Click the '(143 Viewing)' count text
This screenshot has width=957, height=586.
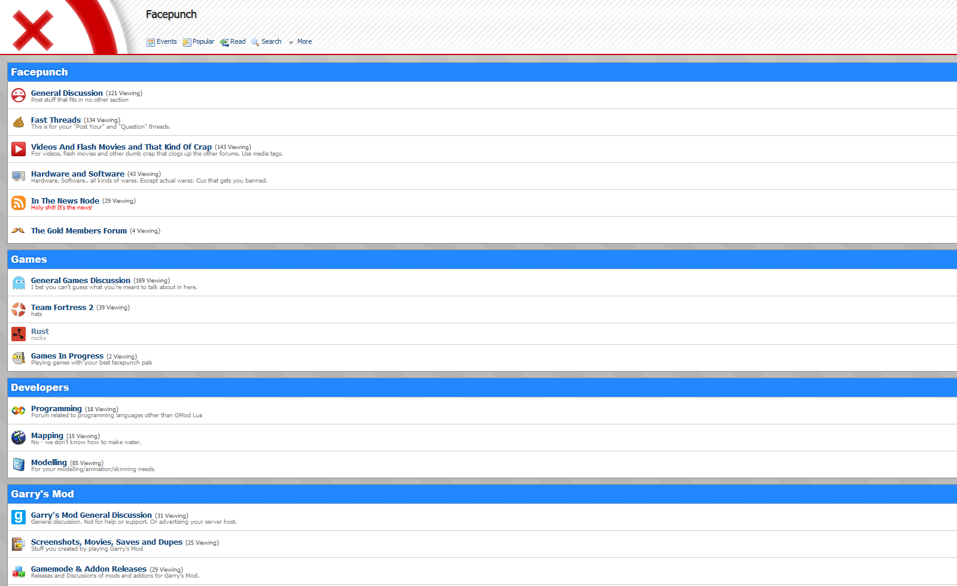point(233,147)
